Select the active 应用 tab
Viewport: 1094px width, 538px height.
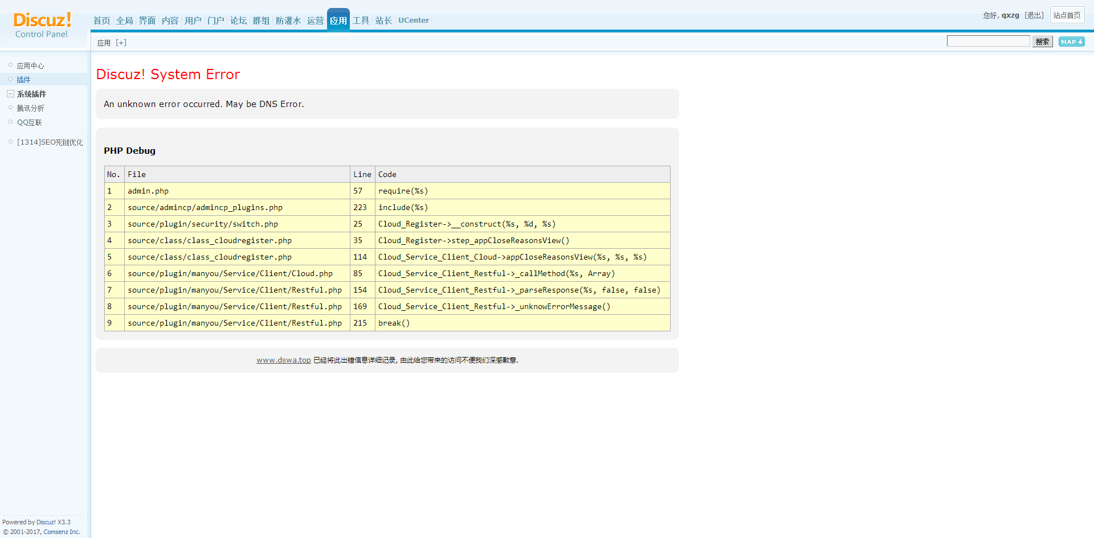(x=338, y=20)
